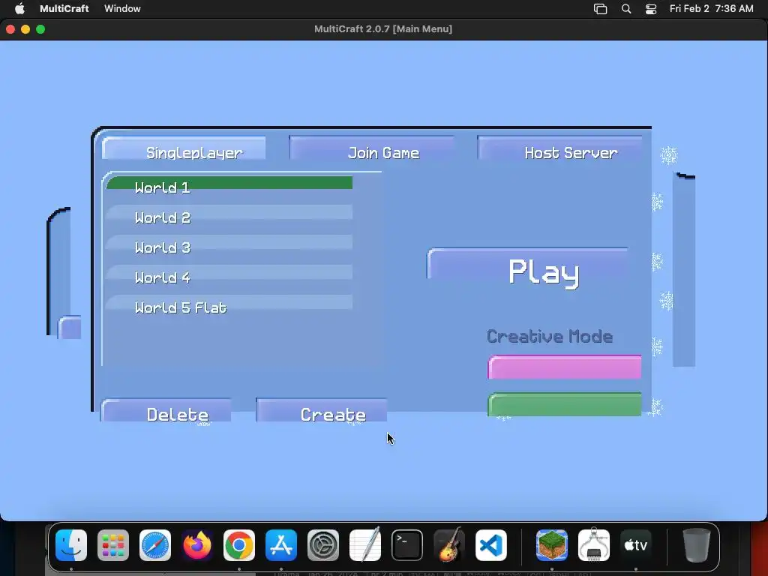Launch Safari from the dock
The width and height of the screenshot is (768, 576).
pyautogui.click(x=155, y=545)
